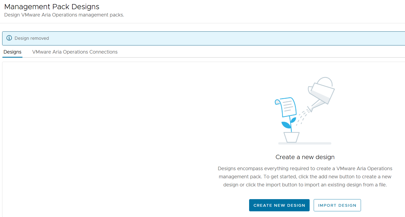Click the flower pot graphic

click(291, 137)
